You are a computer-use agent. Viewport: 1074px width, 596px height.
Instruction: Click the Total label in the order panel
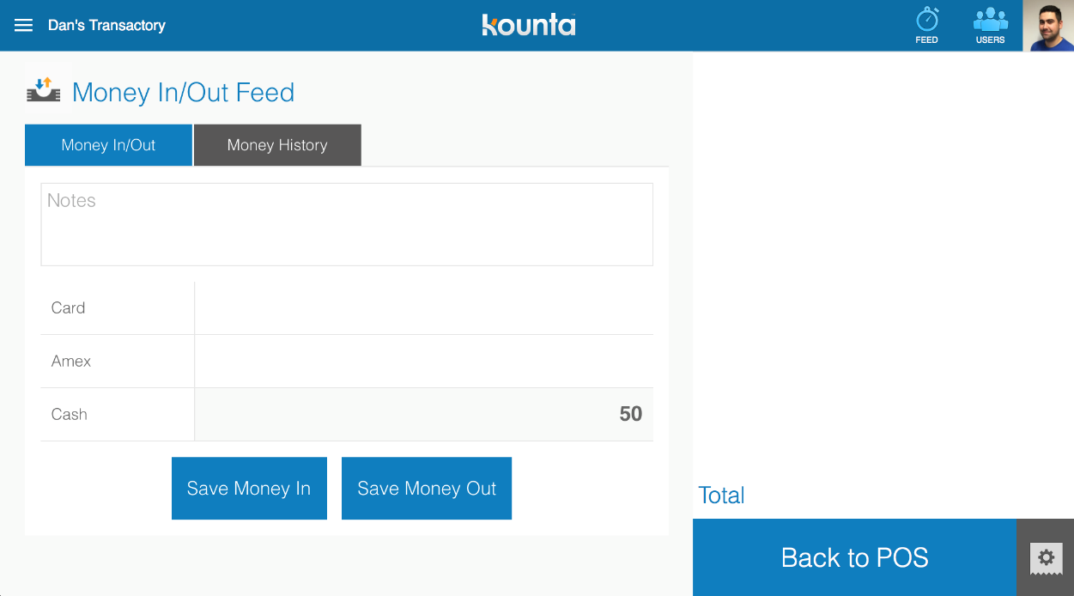(x=721, y=496)
